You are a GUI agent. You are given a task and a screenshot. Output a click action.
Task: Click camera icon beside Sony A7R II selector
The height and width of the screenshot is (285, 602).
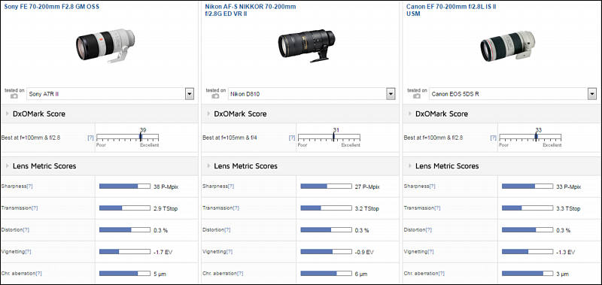pos(14,96)
